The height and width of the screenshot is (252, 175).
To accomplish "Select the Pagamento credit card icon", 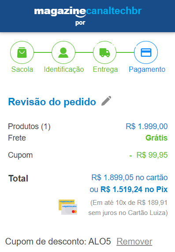I will pos(146,52).
